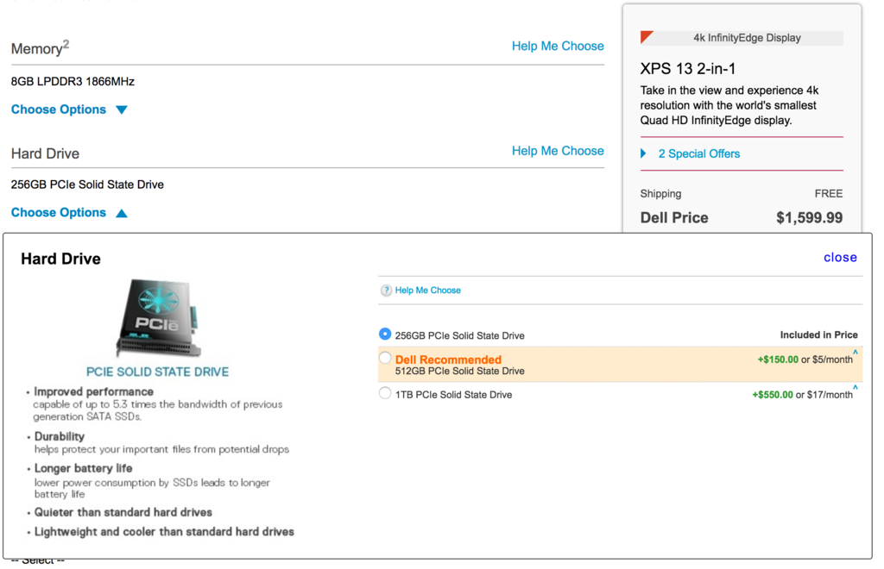Click the down arrow icon under Memory
884x569 pixels.
click(x=121, y=109)
